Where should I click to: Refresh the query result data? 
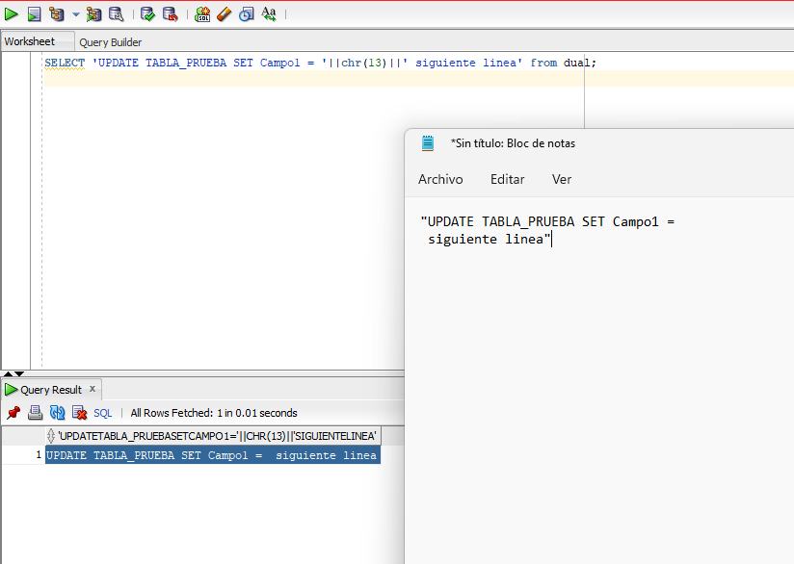57,413
